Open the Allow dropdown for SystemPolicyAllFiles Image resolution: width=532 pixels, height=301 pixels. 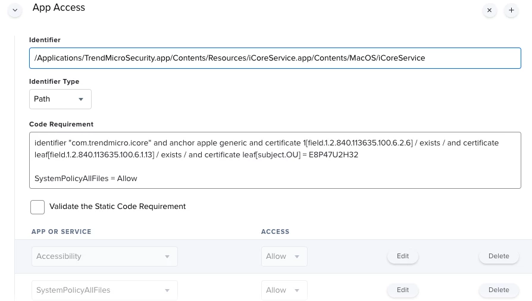[x=284, y=290]
